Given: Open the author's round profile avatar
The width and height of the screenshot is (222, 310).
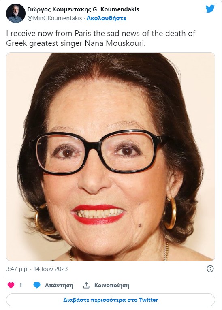Looking at the screenshot, I should 16,13.
